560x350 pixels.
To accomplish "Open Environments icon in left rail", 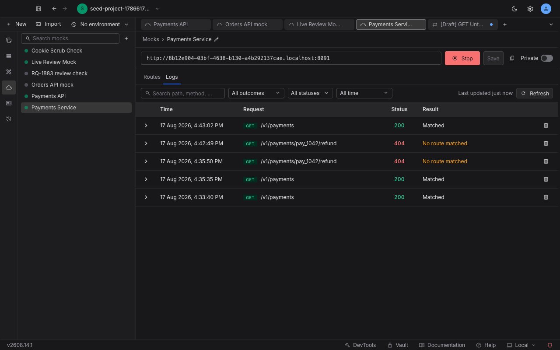I will [9, 56].
